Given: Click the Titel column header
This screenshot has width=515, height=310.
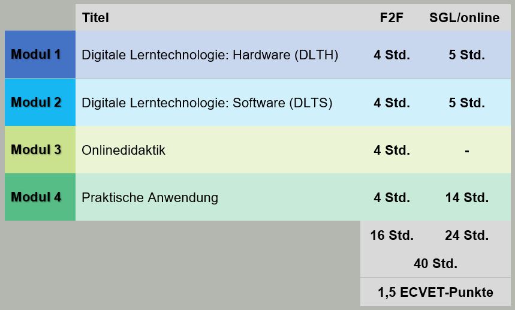Looking at the screenshot, I should point(95,18).
